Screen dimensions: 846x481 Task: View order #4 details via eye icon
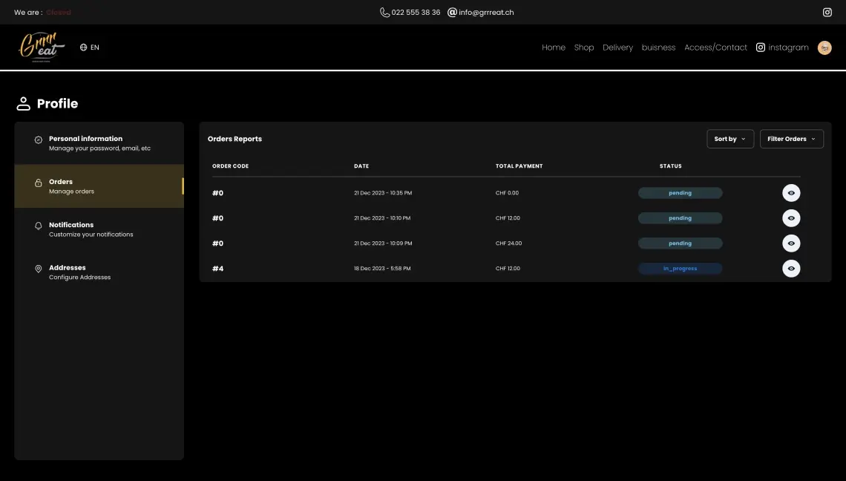click(791, 268)
